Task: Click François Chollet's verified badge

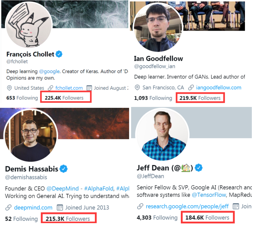Action: (x=59, y=54)
